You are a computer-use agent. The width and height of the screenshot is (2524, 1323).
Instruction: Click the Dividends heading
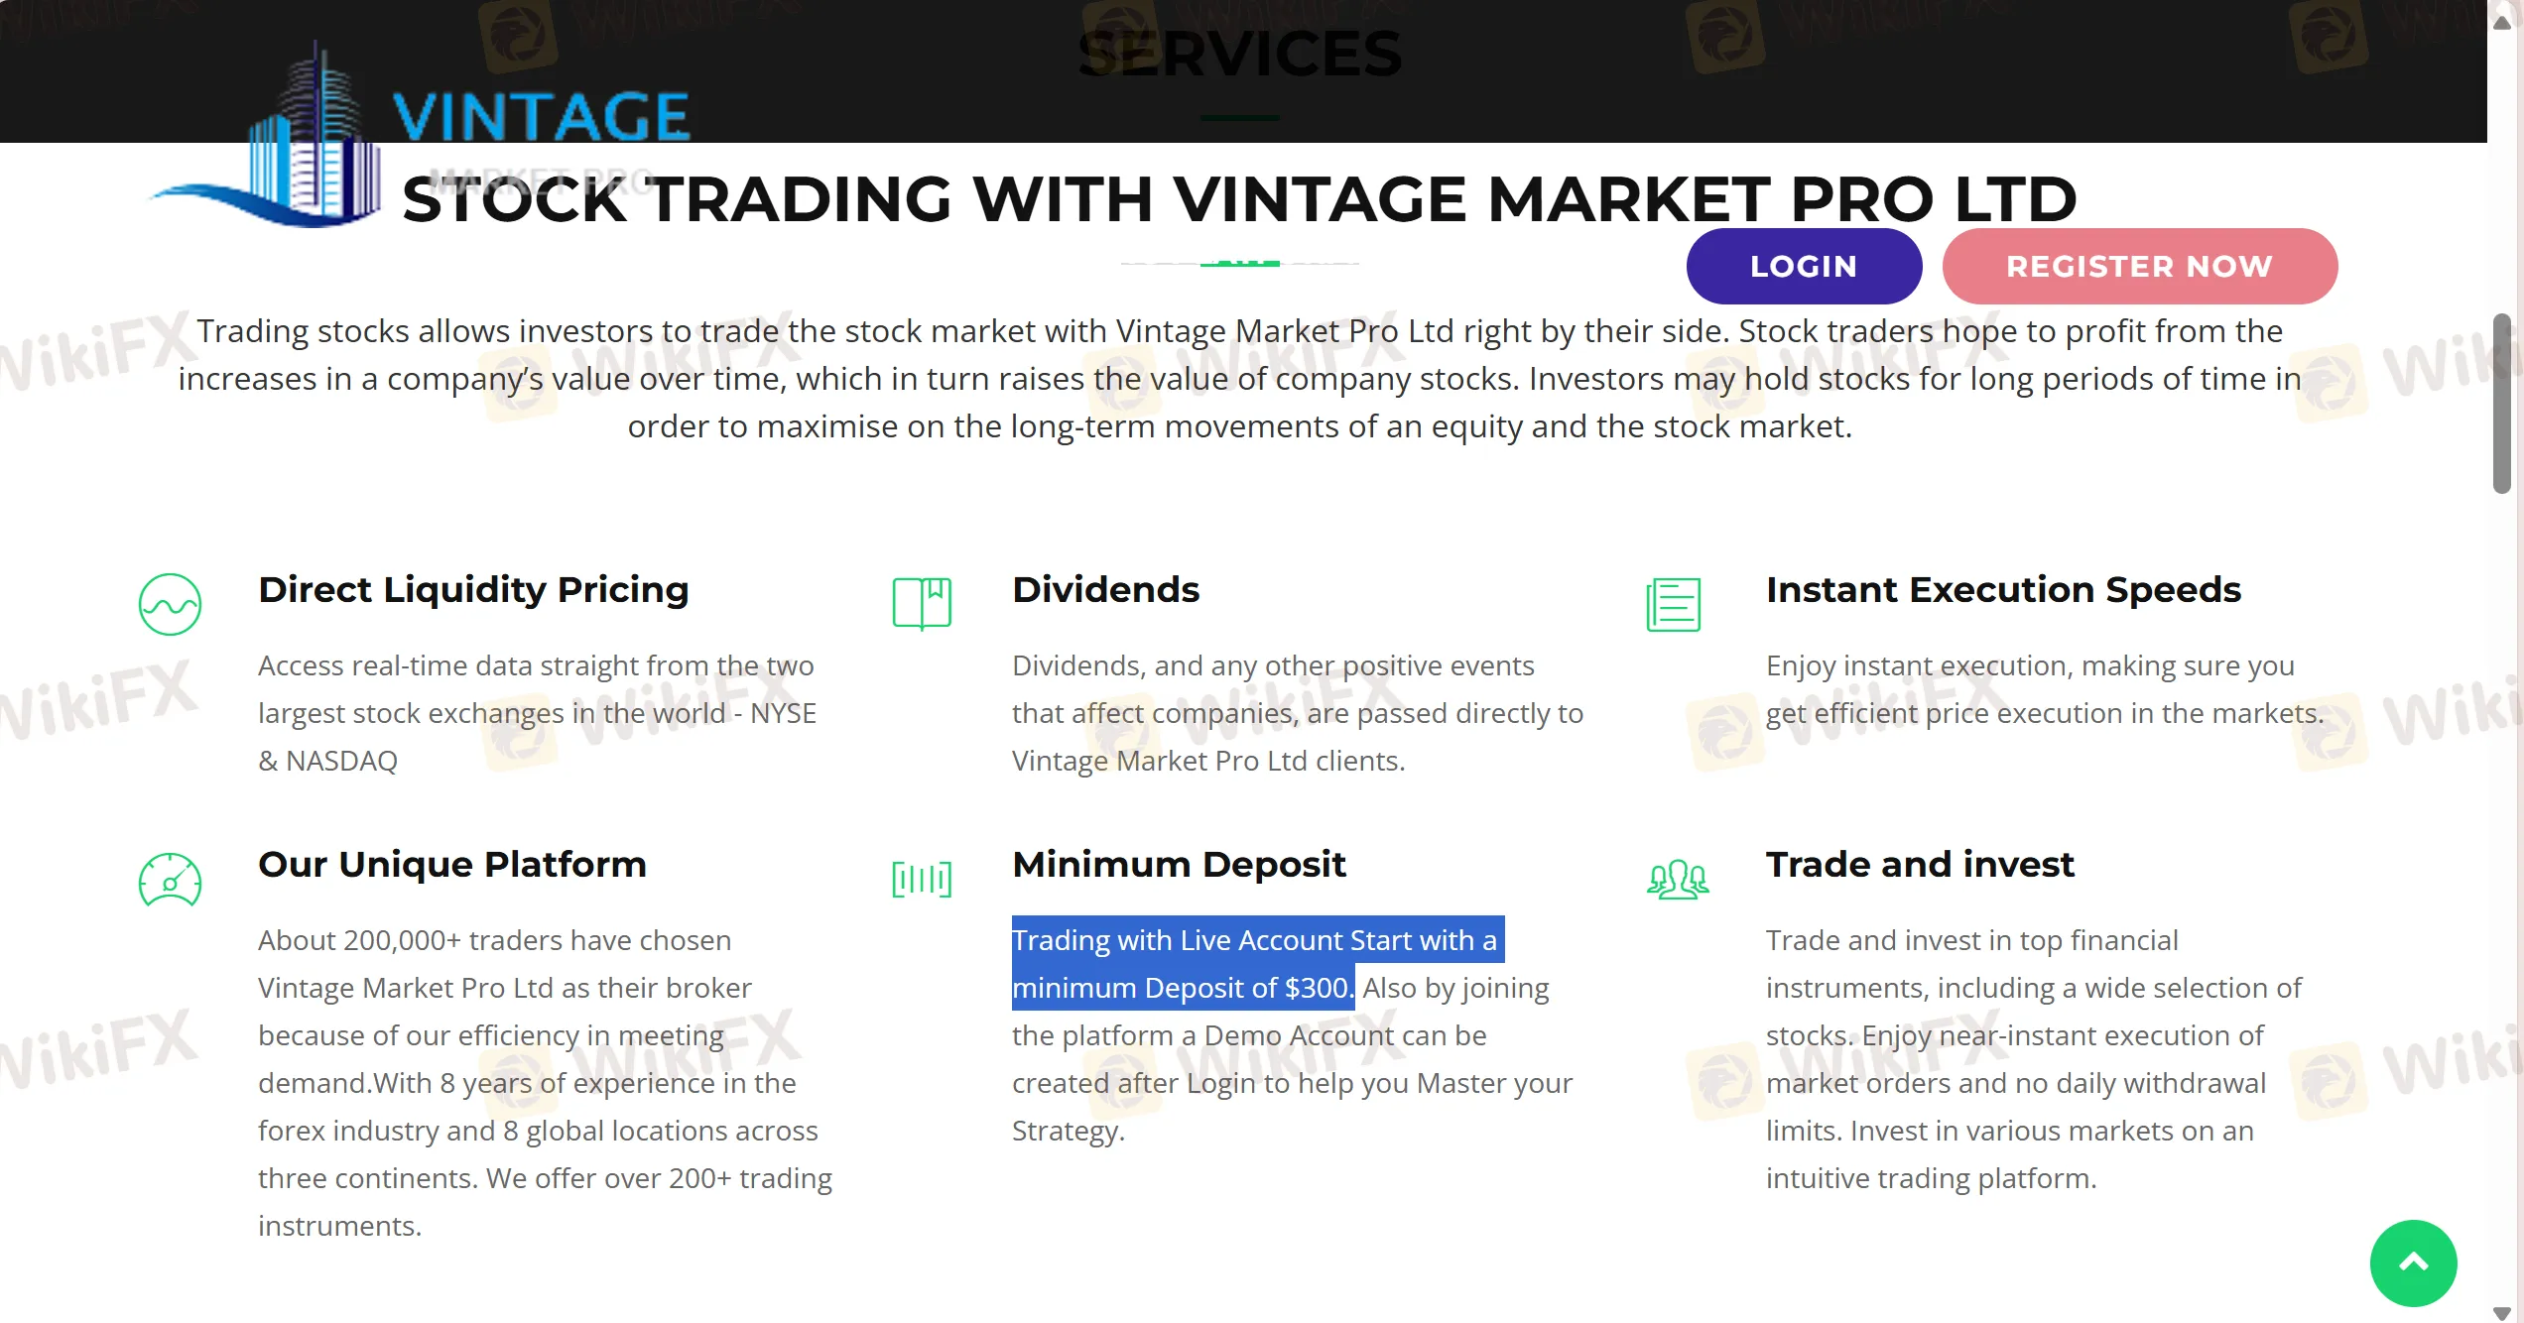click(x=1105, y=589)
